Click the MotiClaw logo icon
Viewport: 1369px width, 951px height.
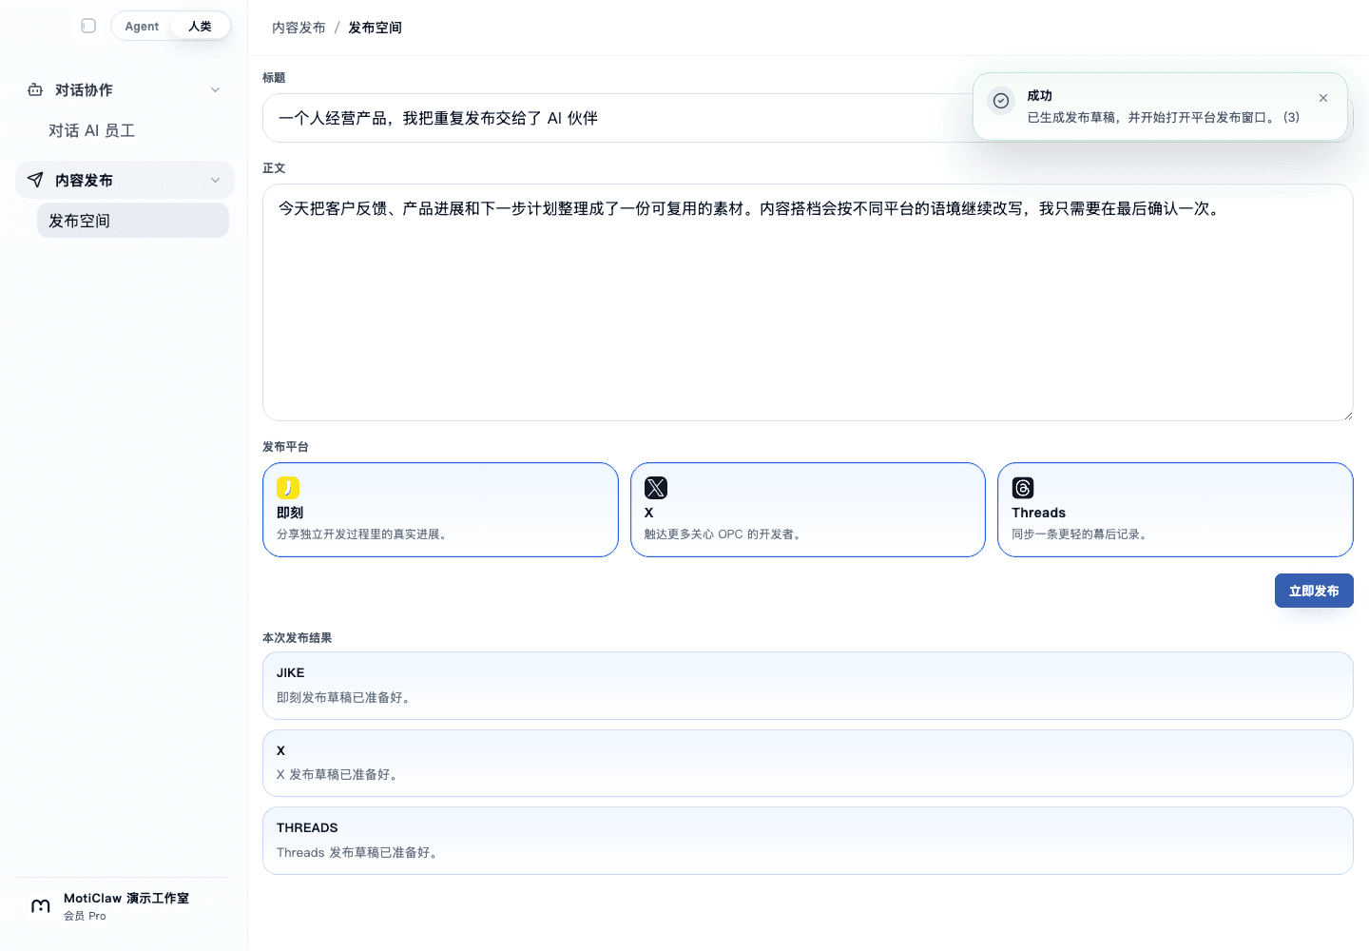click(41, 906)
